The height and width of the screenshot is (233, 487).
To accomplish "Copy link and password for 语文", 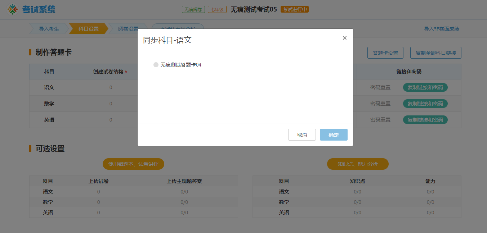I will 425,87.
